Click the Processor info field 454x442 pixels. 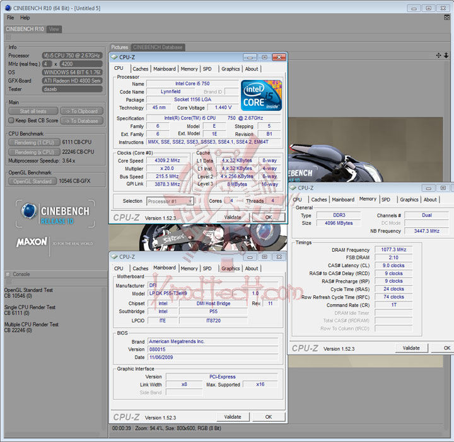click(x=73, y=55)
